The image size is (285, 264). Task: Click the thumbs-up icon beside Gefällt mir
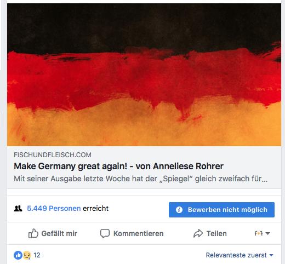click(33, 233)
